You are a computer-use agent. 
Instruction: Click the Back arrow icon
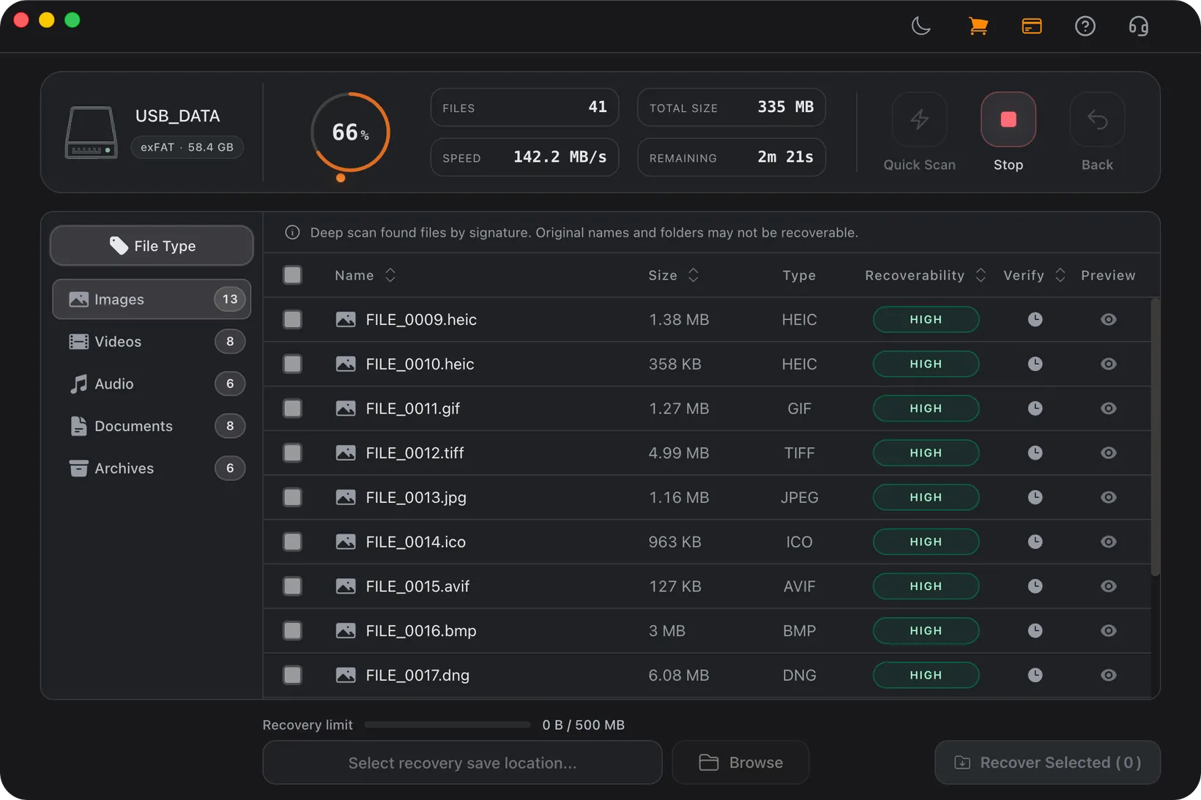coord(1097,119)
